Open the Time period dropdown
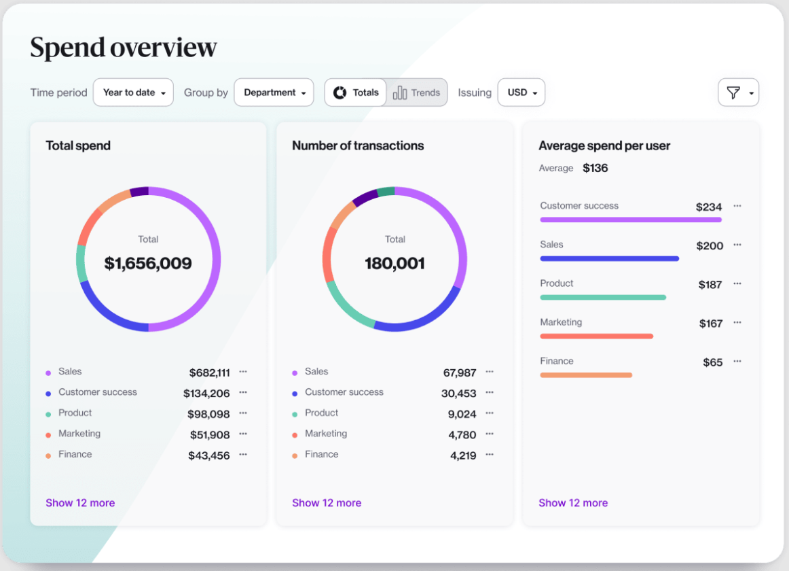The image size is (789, 571). point(133,92)
